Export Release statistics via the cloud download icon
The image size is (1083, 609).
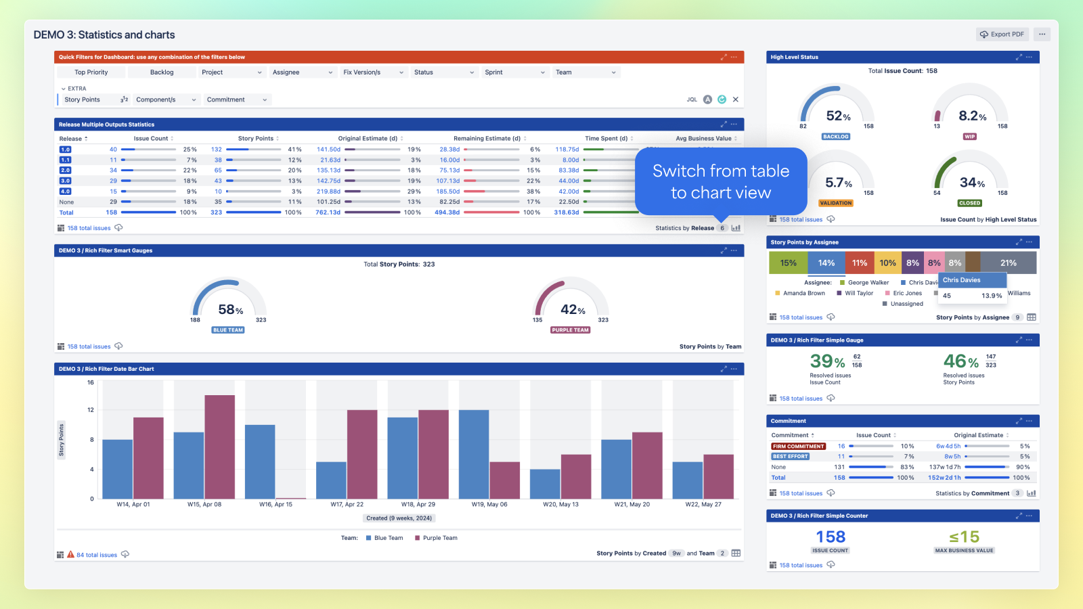pyautogui.click(x=118, y=228)
